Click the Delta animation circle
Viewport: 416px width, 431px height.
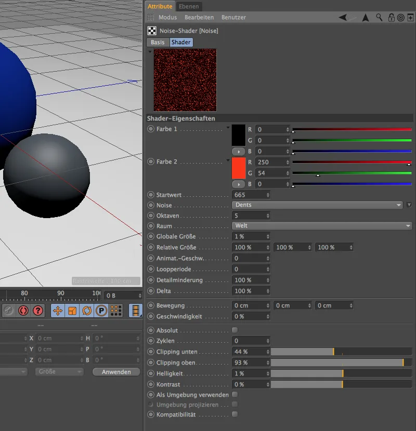coord(151,291)
